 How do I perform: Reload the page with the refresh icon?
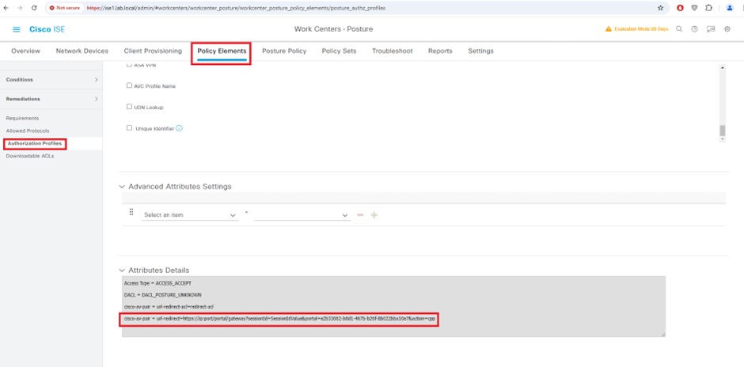click(x=34, y=8)
